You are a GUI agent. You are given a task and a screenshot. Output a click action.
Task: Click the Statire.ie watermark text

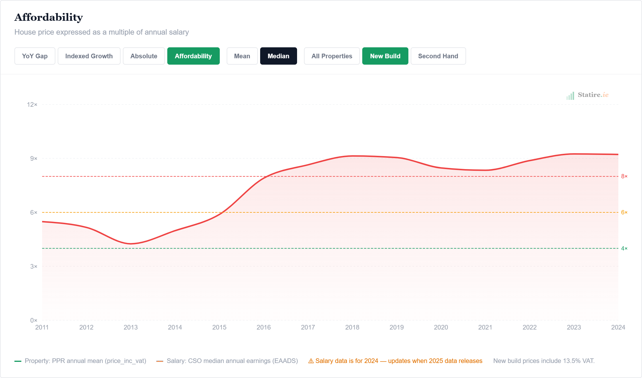pyautogui.click(x=593, y=95)
